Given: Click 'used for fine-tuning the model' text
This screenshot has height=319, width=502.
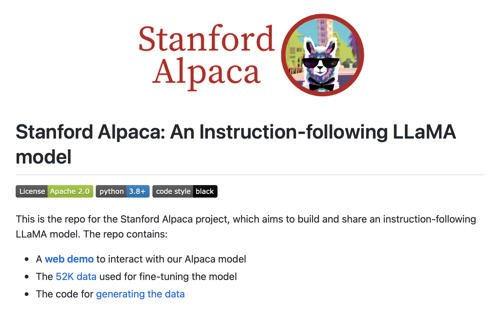Looking at the screenshot, I should (168, 277).
